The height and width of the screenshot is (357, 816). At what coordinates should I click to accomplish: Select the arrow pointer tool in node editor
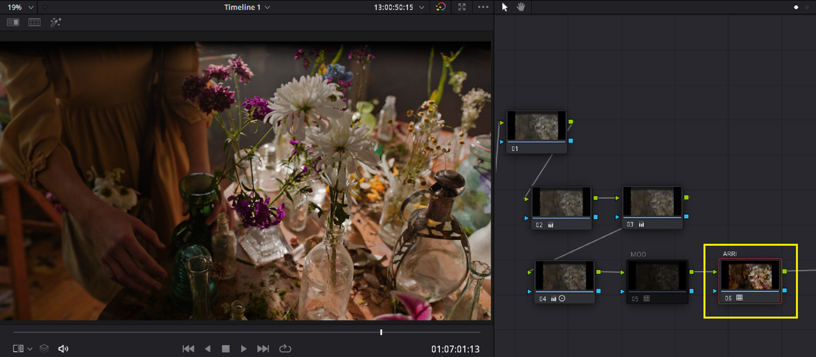coord(505,7)
